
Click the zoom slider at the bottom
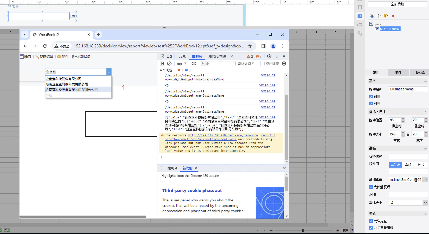tap(303, 230)
